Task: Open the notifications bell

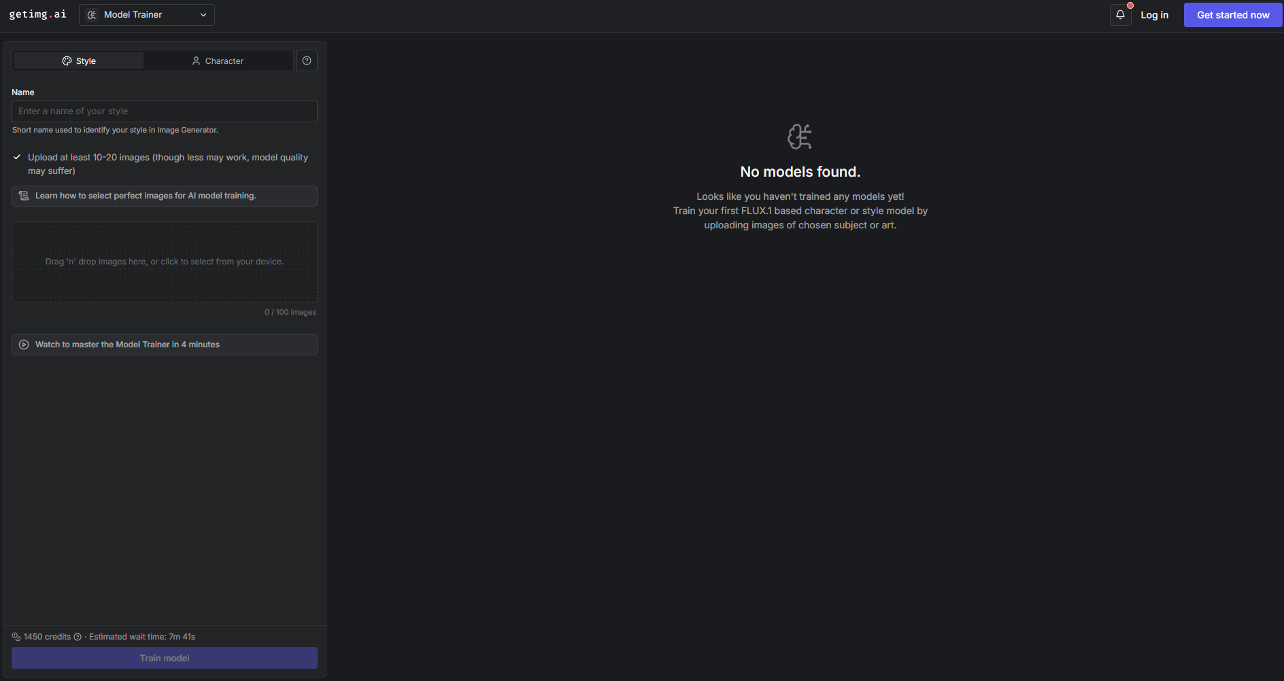Action: (1120, 15)
